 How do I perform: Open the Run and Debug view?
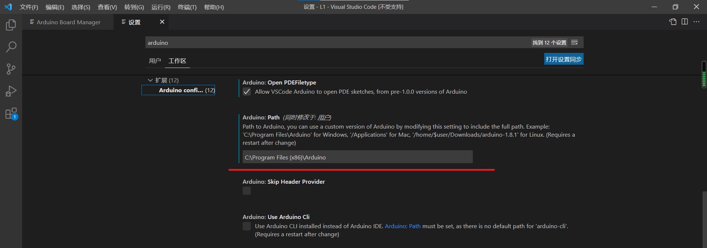tap(11, 91)
